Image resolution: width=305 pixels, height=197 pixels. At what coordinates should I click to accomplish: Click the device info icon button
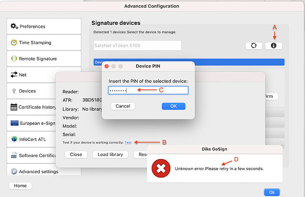tap(273, 45)
